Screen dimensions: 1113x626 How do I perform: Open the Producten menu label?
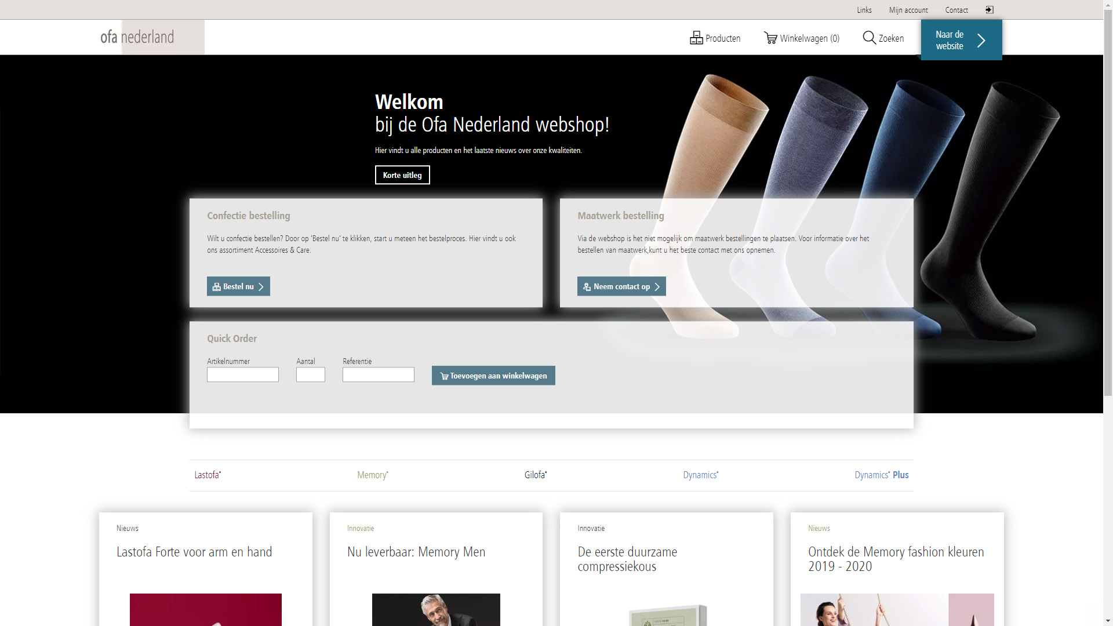coord(723,38)
